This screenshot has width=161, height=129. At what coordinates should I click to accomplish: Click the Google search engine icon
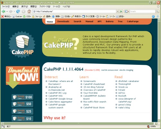pos(126,11)
